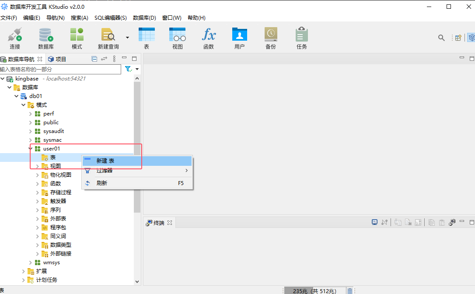Click the magnifier search icon in toolbar

441,38
